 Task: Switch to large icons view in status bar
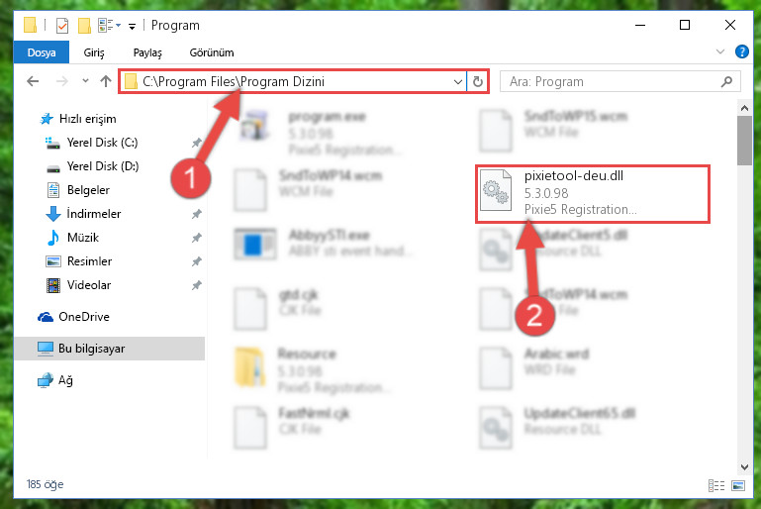tap(737, 485)
